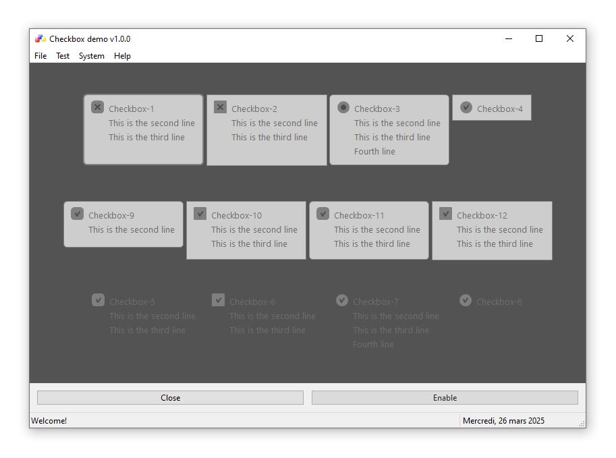Screen dimensions: 616x458
Task: Toggle Checkbox-11 check mark
Action: [323, 214]
